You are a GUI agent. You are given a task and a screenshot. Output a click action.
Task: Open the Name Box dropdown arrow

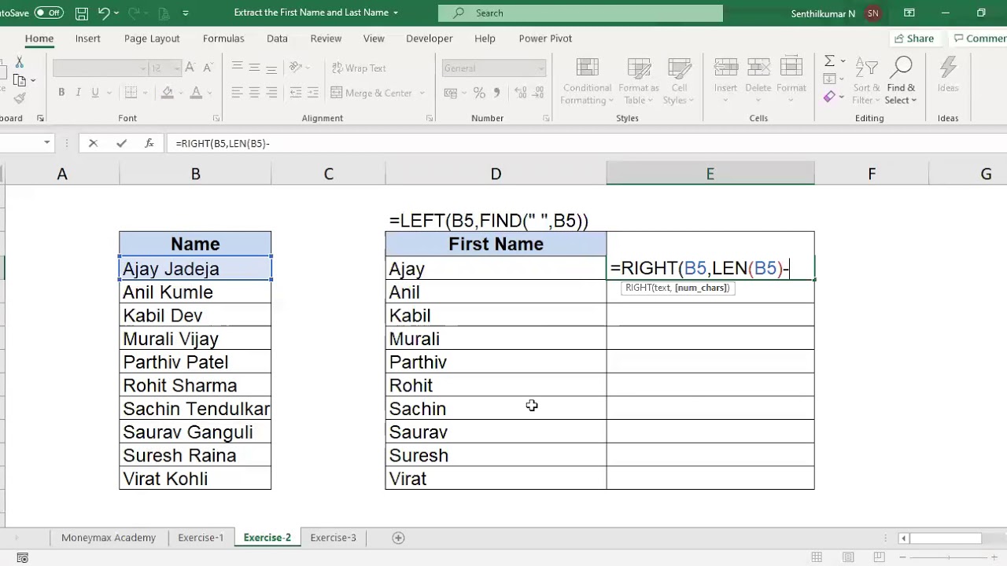(47, 142)
